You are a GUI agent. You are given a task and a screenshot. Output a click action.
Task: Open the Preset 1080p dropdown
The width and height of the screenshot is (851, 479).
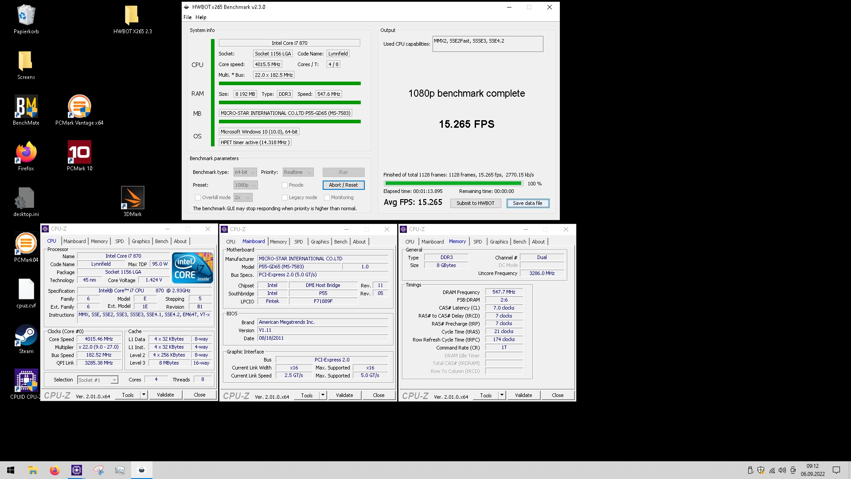tap(246, 185)
